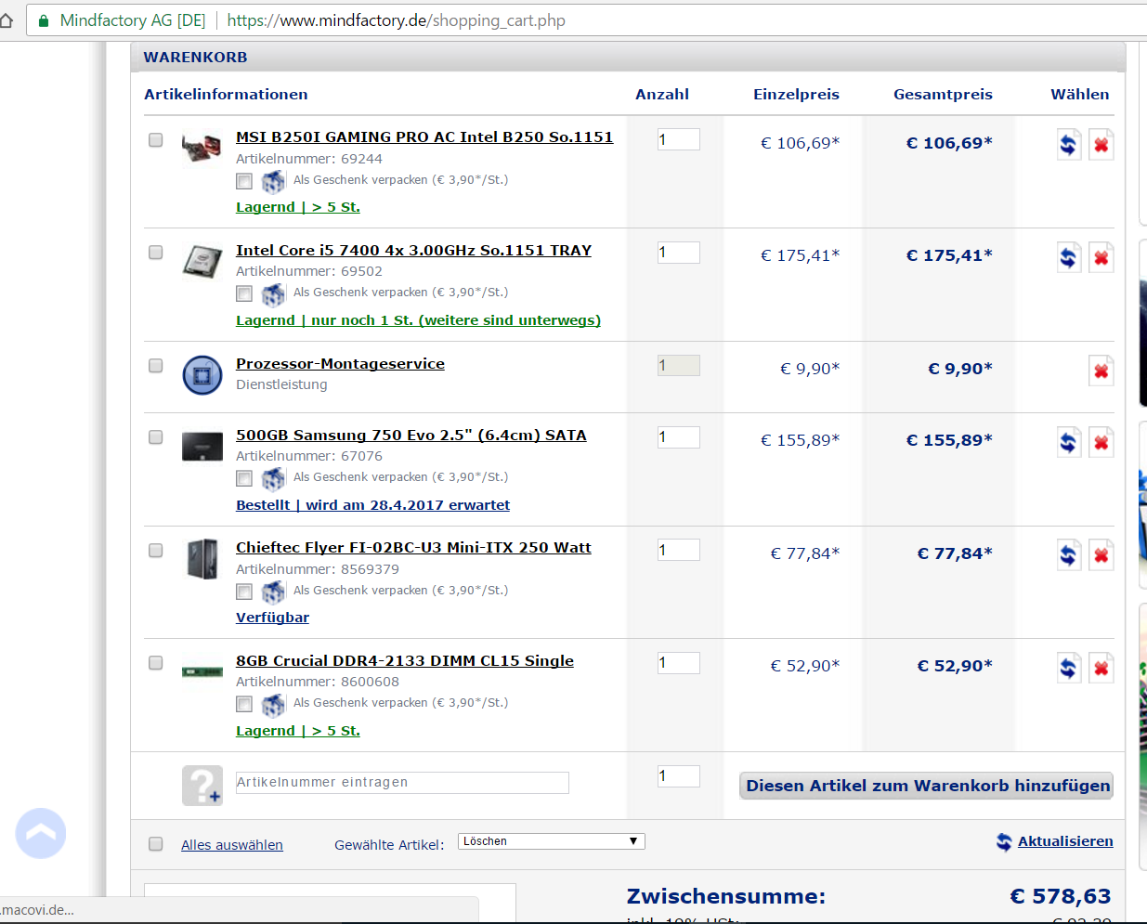Click quantity field for Samsung 750 Evo

(679, 436)
